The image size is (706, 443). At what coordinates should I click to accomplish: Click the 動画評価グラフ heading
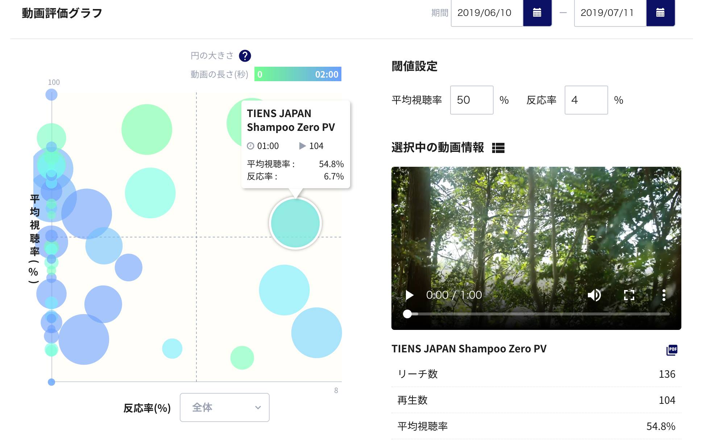(62, 13)
